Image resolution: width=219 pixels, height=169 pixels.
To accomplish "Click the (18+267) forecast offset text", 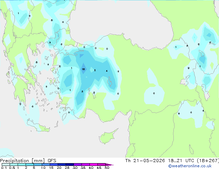I will pos(208,161).
